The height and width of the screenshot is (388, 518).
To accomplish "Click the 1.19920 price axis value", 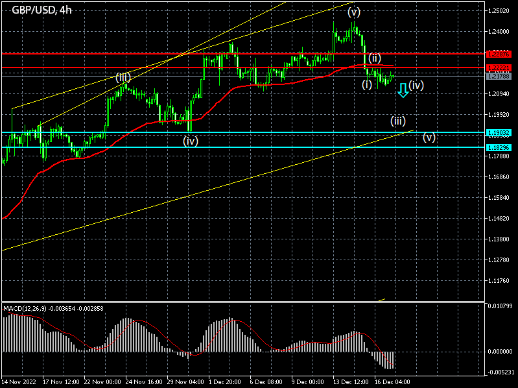I will click(x=499, y=115).
